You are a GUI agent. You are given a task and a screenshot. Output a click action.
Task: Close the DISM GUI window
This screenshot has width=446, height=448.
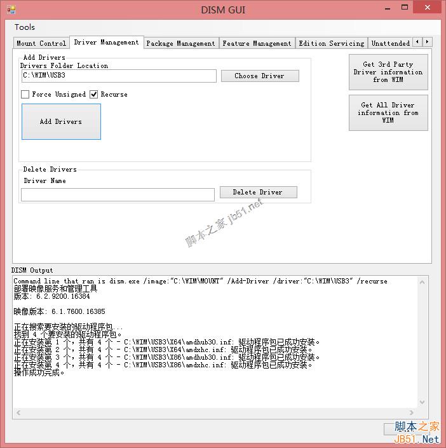[427, 8]
